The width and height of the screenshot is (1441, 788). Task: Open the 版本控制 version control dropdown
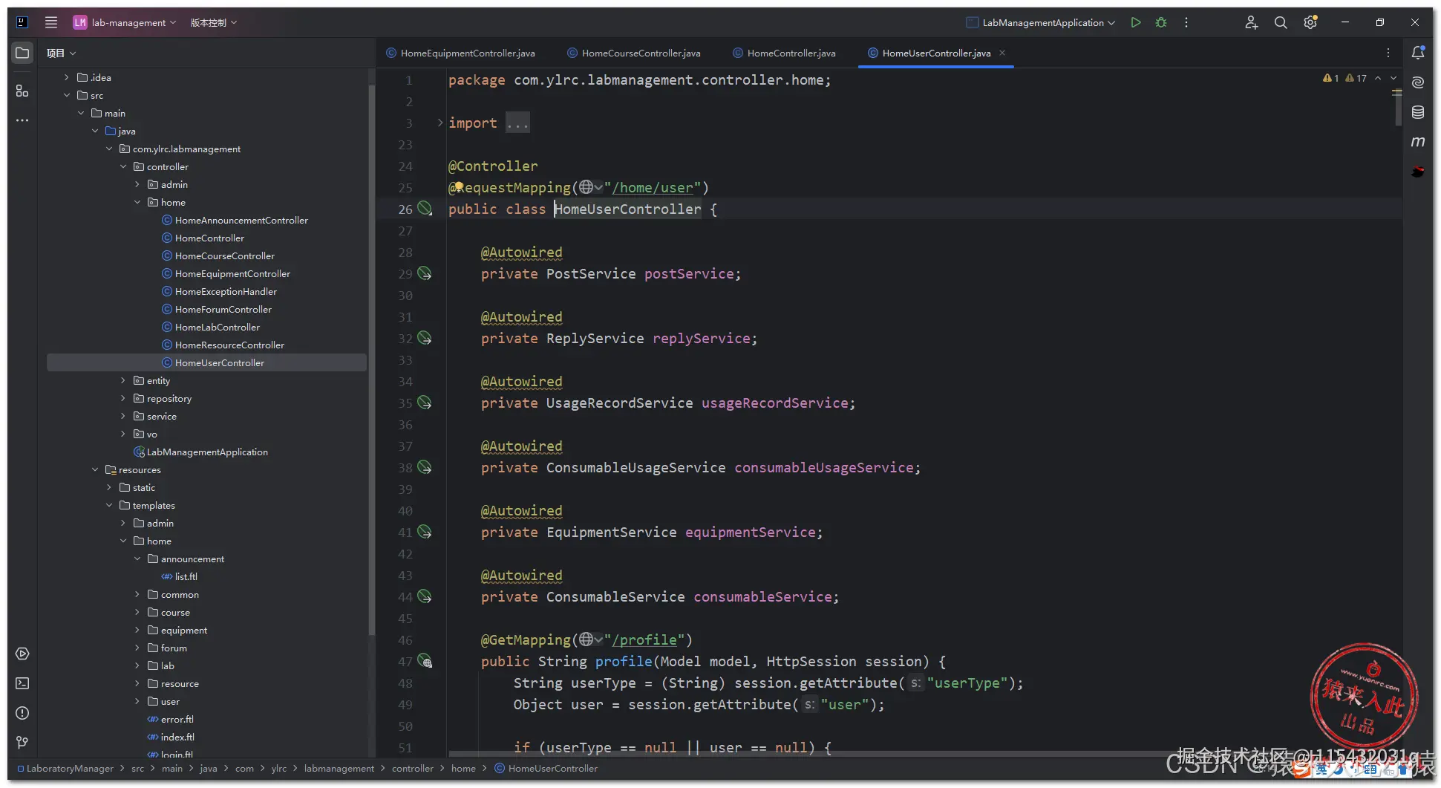[214, 22]
